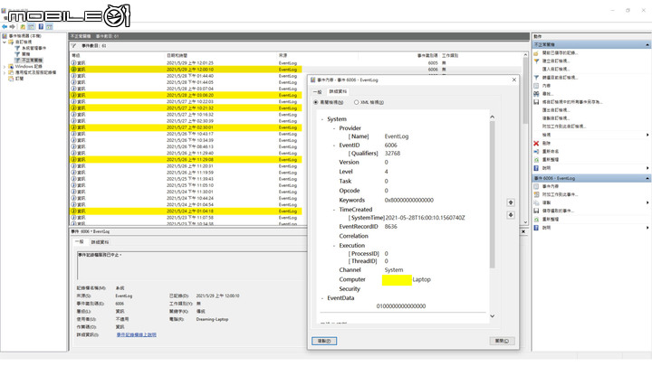Click scroll-down arrow in event details dialog
Screen dimensions: 652x366
point(493,316)
